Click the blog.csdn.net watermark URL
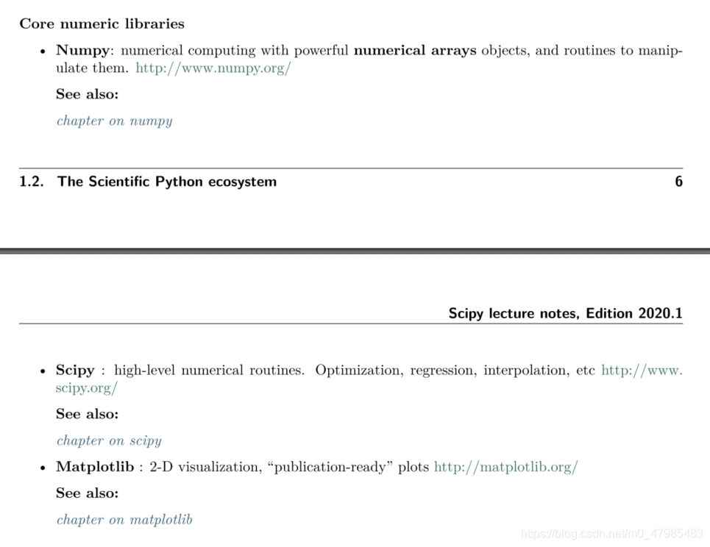710x547 pixels. (611, 534)
